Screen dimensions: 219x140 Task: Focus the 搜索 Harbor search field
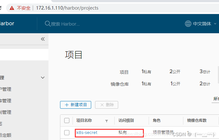pos(65,24)
